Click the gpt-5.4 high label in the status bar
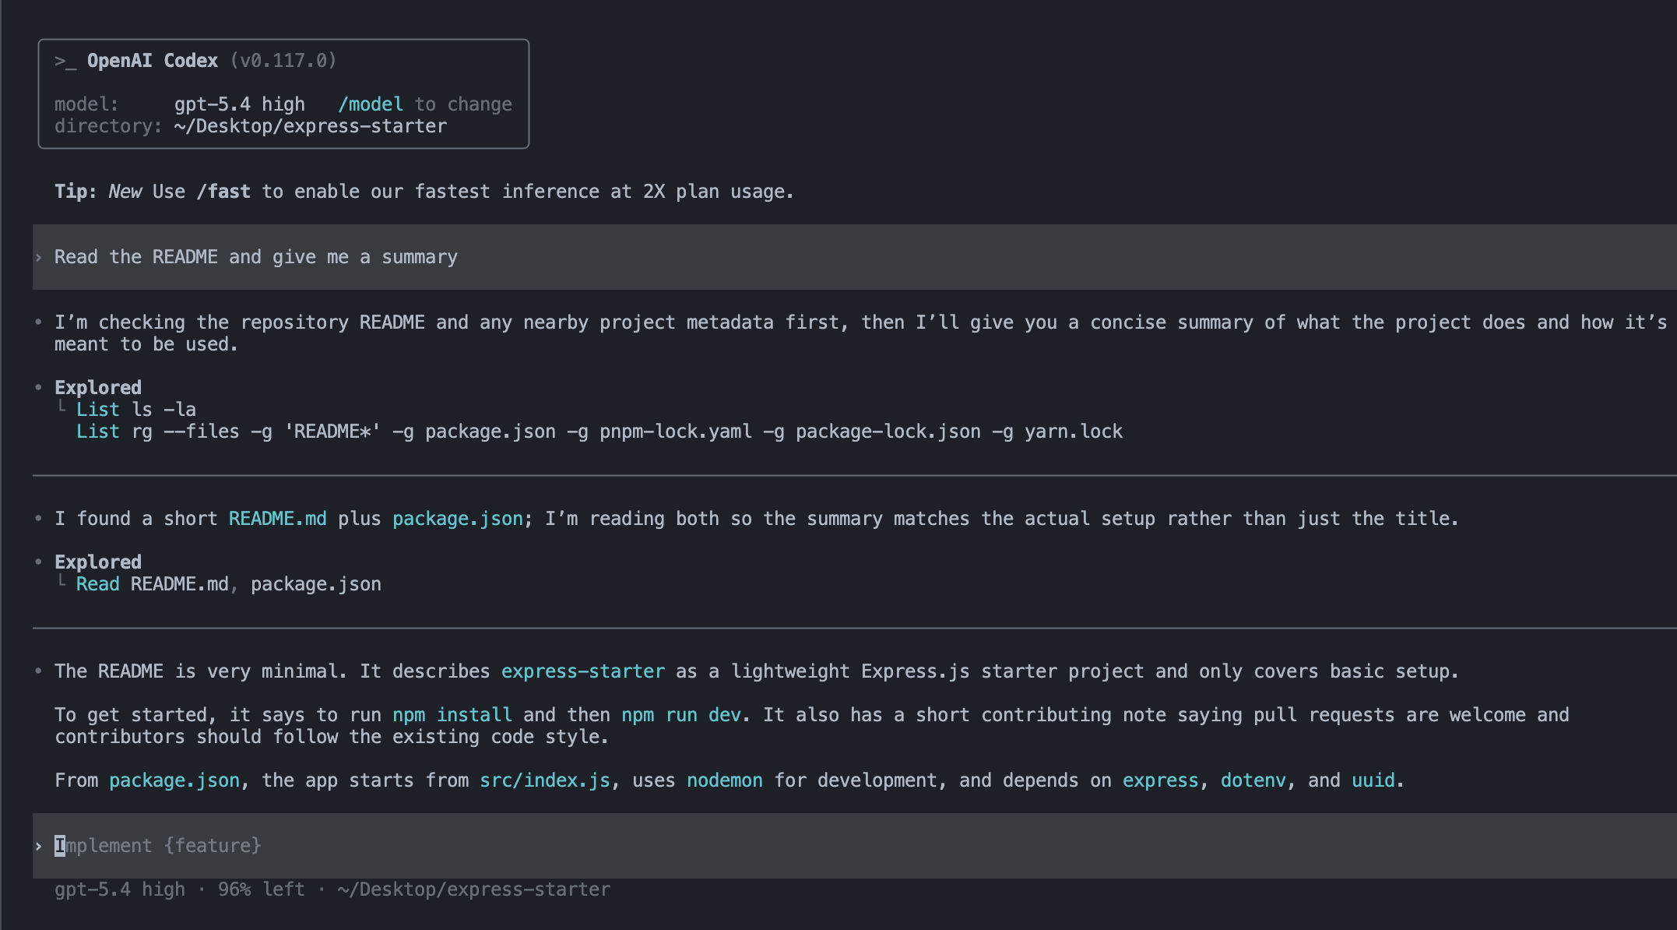The width and height of the screenshot is (1677, 930). [118, 889]
